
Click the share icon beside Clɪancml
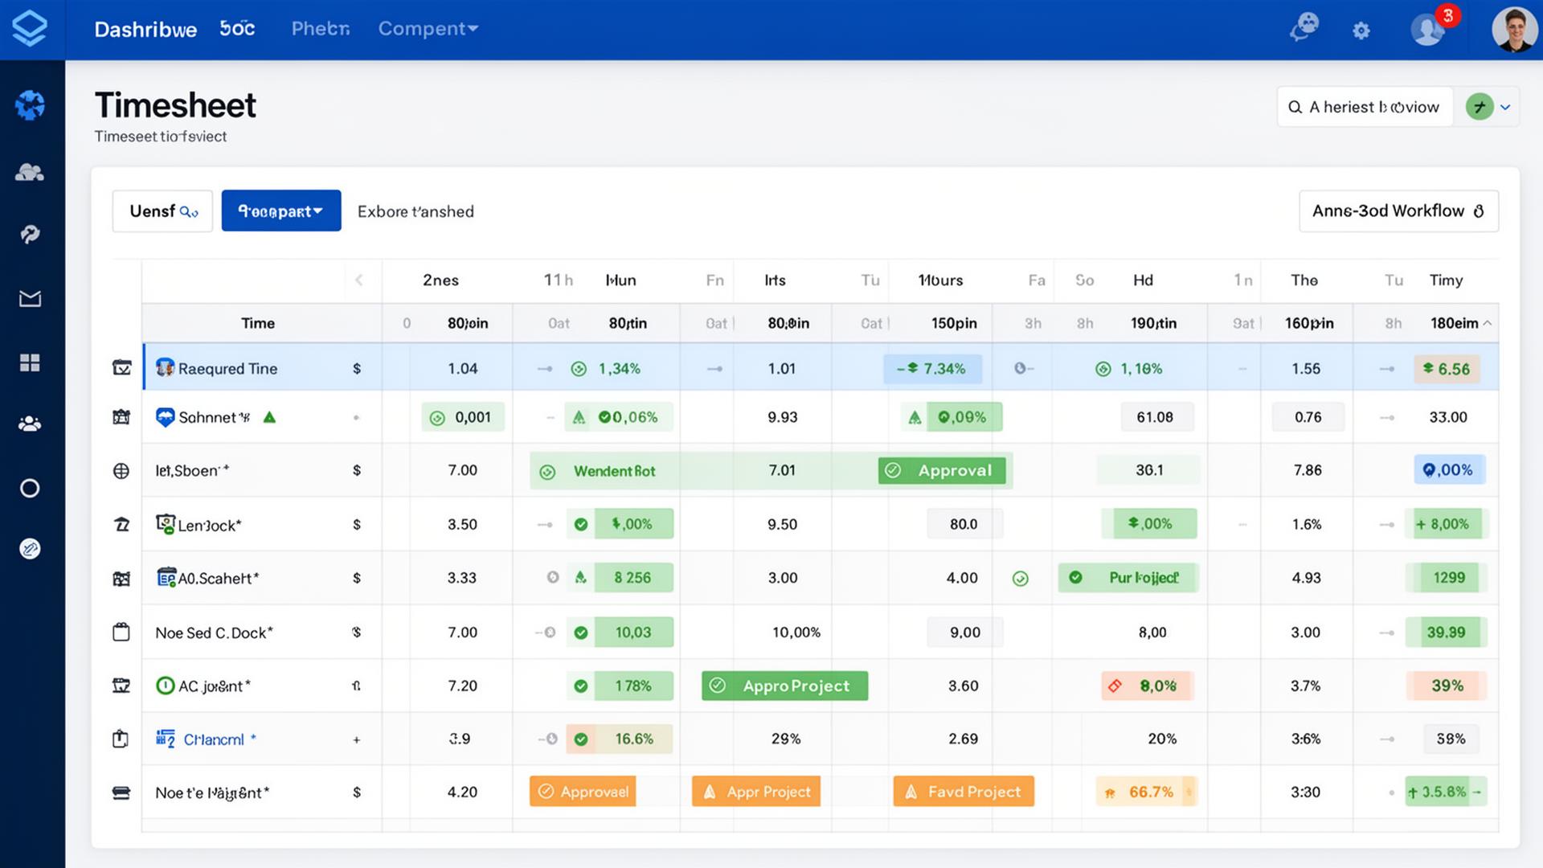121,739
